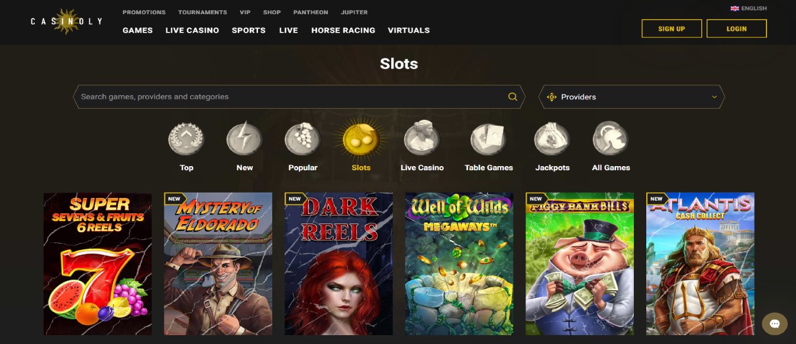Select the golden Slots category icon
This screenshot has height=344, width=796.
coord(361,139)
